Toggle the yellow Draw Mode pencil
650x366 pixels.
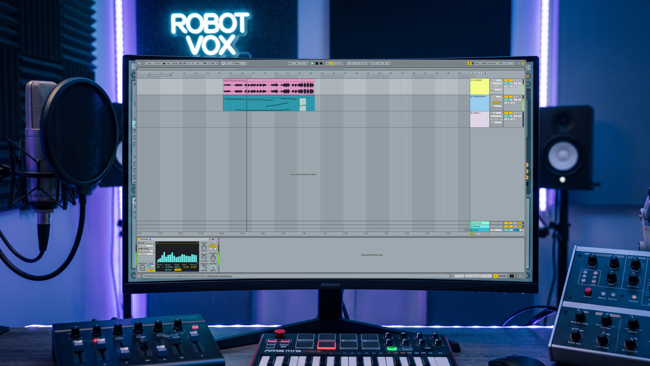tap(469, 63)
